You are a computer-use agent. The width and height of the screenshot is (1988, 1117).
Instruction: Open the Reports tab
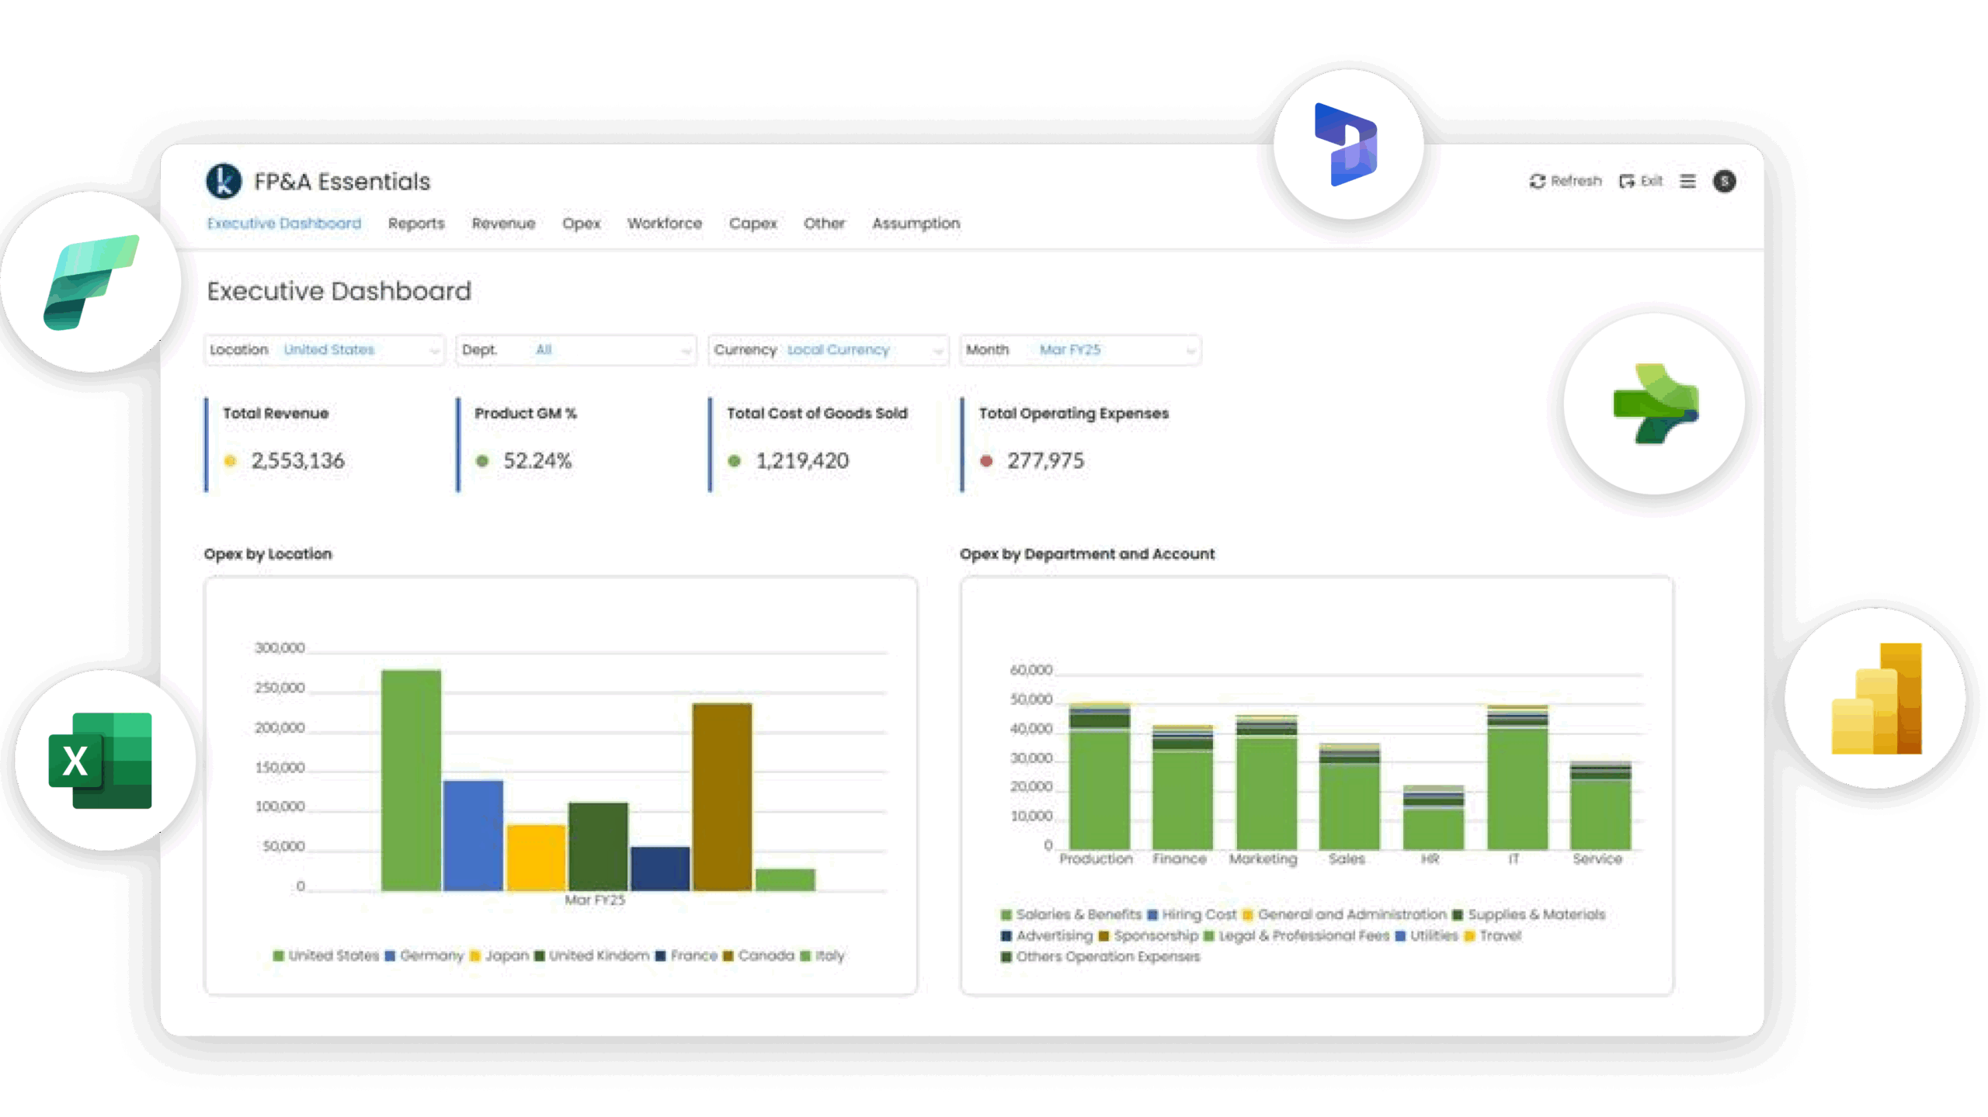pyautogui.click(x=416, y=224)
